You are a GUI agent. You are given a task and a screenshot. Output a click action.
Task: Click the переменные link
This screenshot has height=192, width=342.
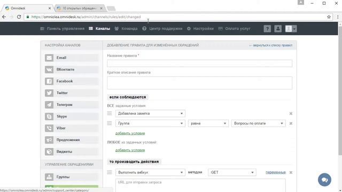point(276,172)
